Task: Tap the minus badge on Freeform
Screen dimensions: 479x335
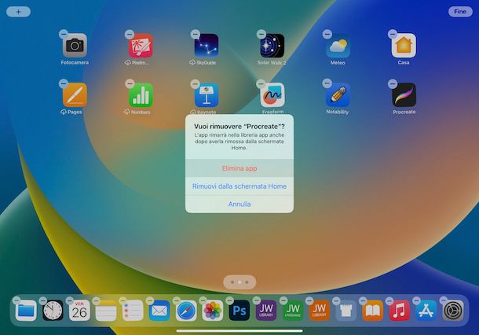Action: pos(261,83)
